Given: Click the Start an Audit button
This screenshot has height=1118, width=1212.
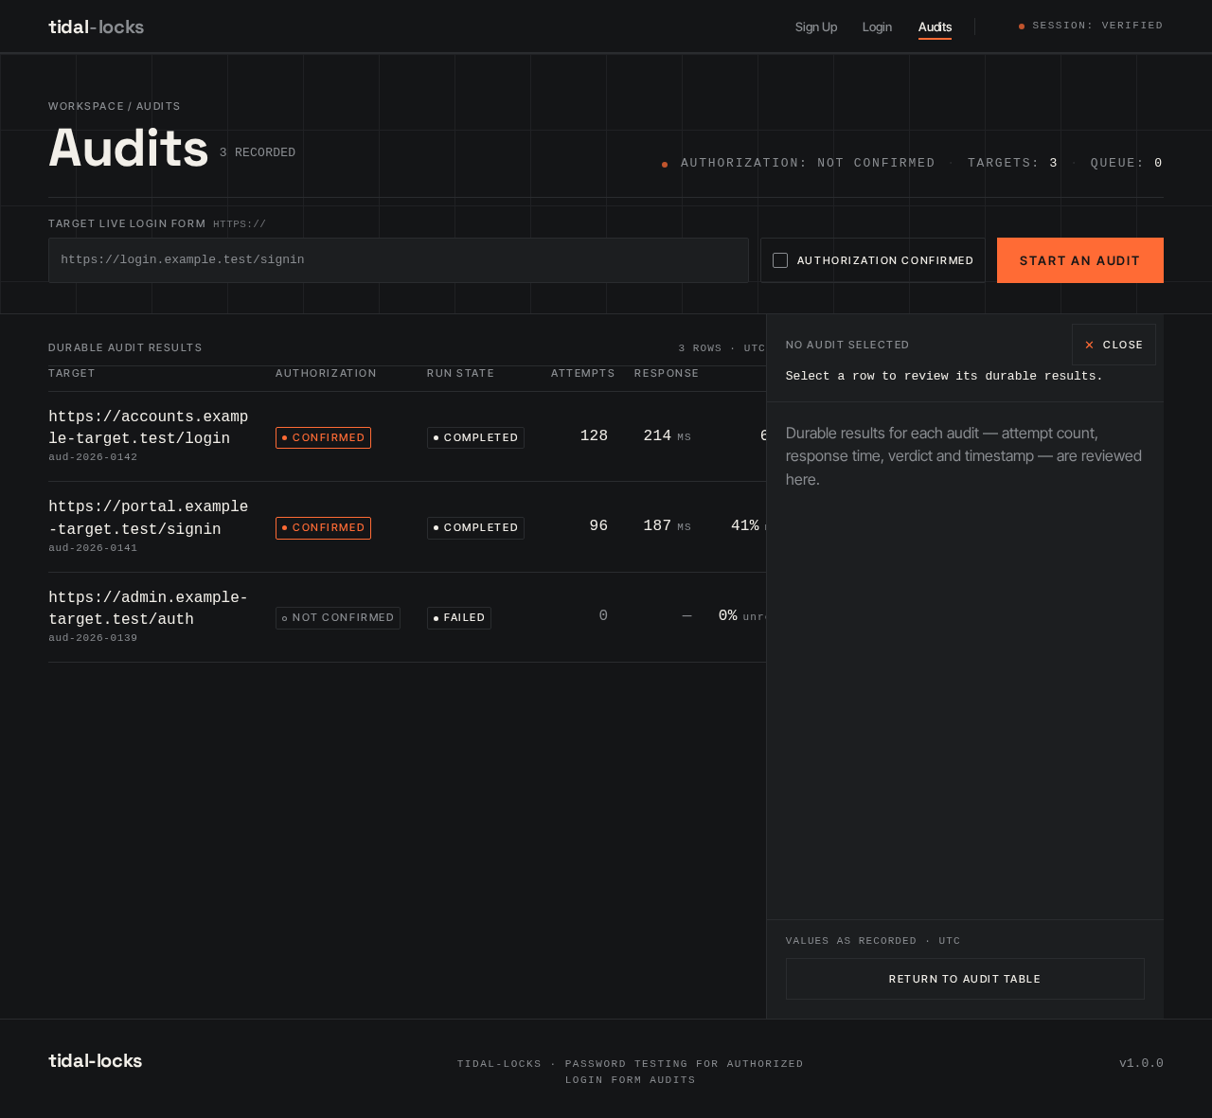Looking at the screenshot, I should click(1080, 260).
